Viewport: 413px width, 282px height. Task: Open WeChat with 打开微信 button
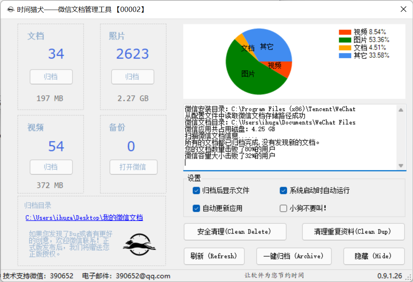tap(133, 167)
